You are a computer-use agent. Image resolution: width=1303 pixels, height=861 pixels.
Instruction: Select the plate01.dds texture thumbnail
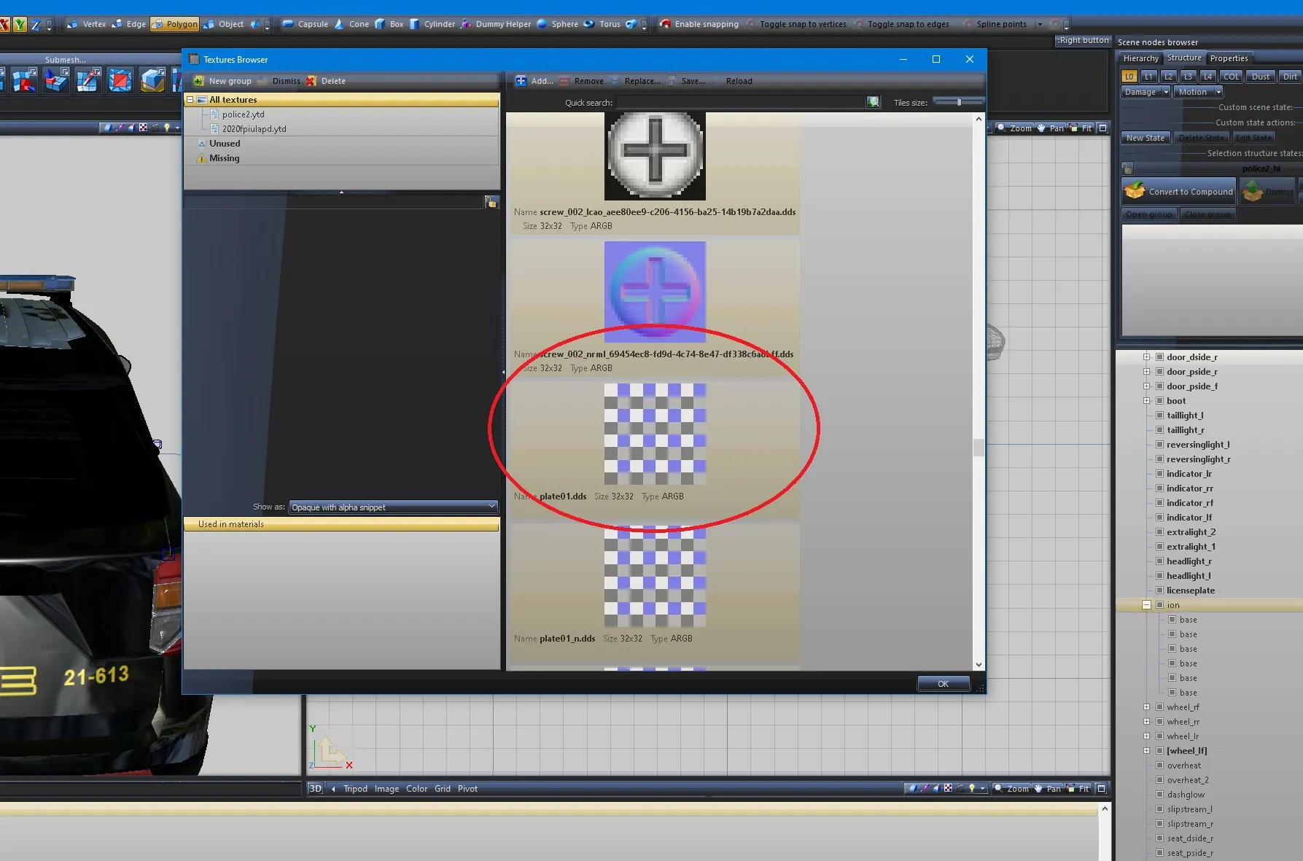point(654,434)
